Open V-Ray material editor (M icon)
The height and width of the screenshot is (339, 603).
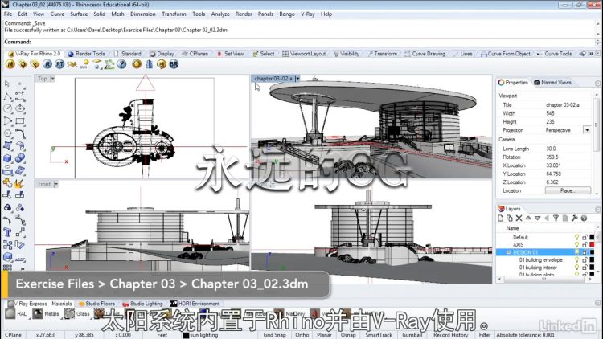tap(10, 64)
